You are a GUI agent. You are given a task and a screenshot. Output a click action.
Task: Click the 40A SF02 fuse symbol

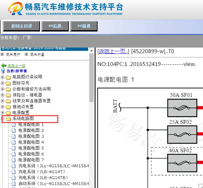point(182,163)
